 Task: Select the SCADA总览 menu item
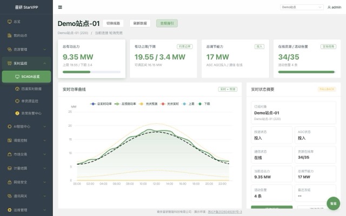click(x=26, y=77)
